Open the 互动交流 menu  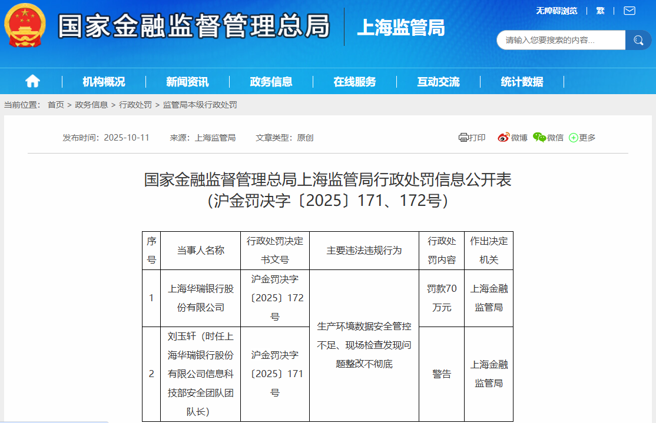438,82
